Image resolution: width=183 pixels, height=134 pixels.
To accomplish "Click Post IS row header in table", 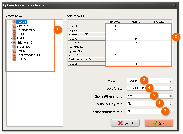I will 86,64.
